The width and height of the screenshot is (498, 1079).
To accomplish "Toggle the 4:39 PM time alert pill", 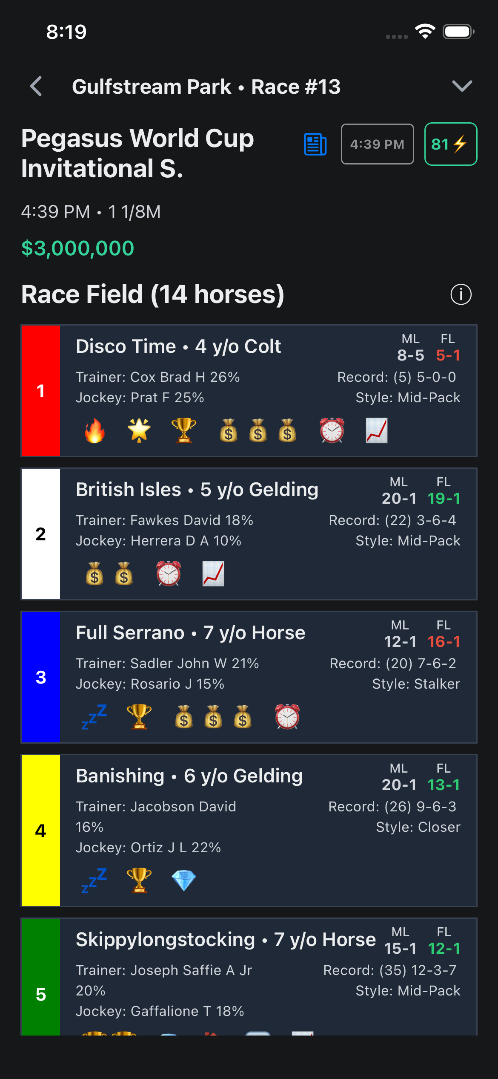I will (377, 144).
